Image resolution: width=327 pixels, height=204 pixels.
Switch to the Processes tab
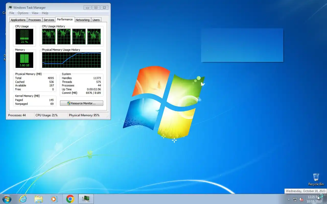click(x=34, y=20)
